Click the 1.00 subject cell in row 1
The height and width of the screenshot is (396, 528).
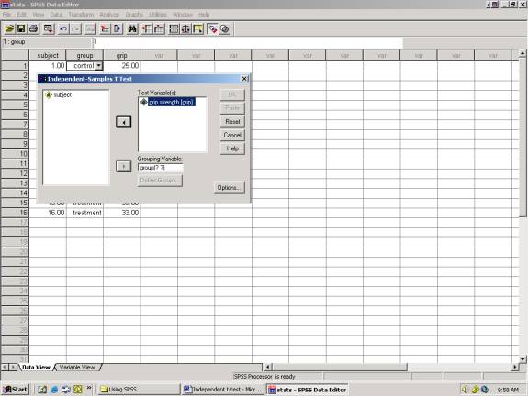click(48, 66)
